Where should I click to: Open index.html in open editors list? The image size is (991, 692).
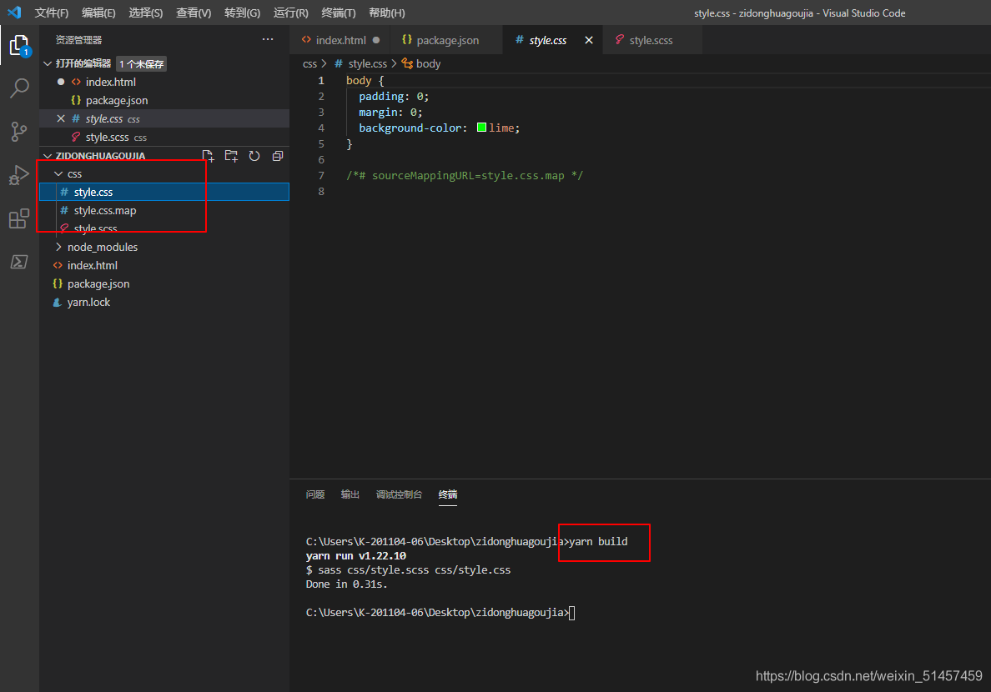pos(164,82)
